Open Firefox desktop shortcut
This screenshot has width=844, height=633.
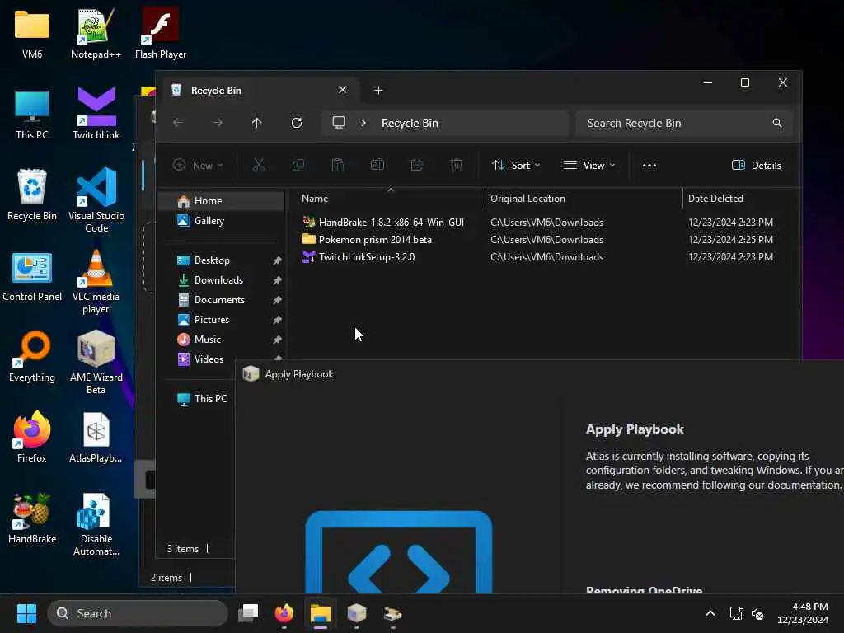pos(32,438)
